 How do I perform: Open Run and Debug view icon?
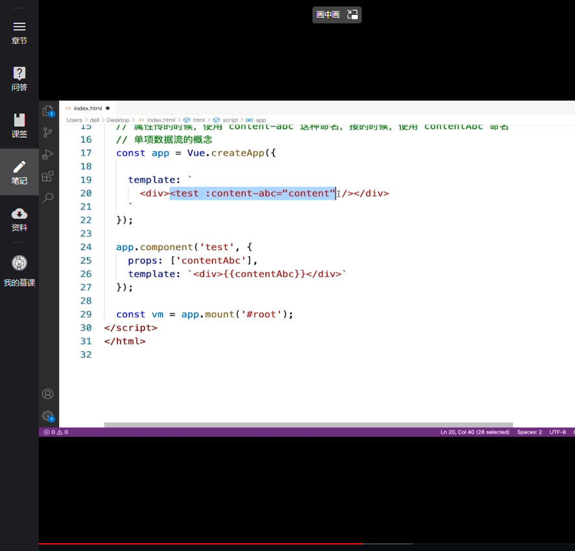[48, 154]
